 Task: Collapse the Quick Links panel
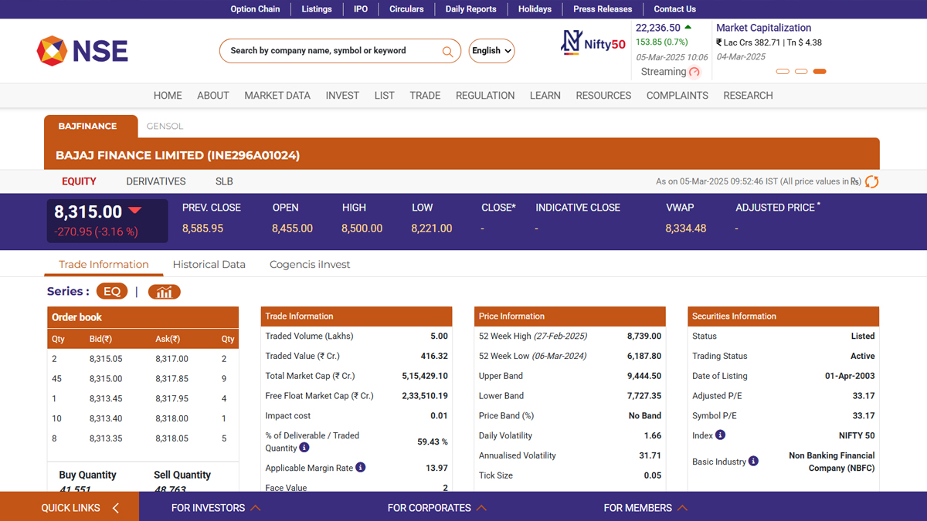click(116, 508)
